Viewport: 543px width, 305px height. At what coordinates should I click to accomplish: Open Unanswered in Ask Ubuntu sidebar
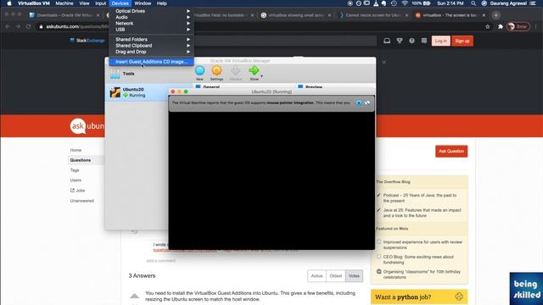click(82, 201)
